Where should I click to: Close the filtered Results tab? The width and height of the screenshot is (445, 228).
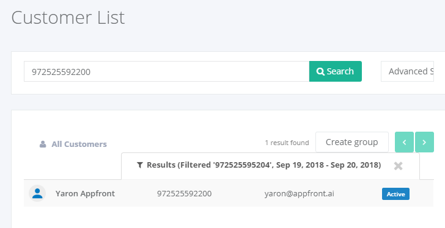tap(398, 166)
